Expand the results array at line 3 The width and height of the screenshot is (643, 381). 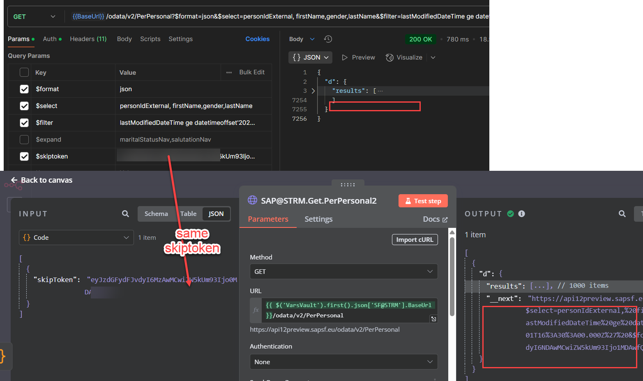tap(313, 90)
